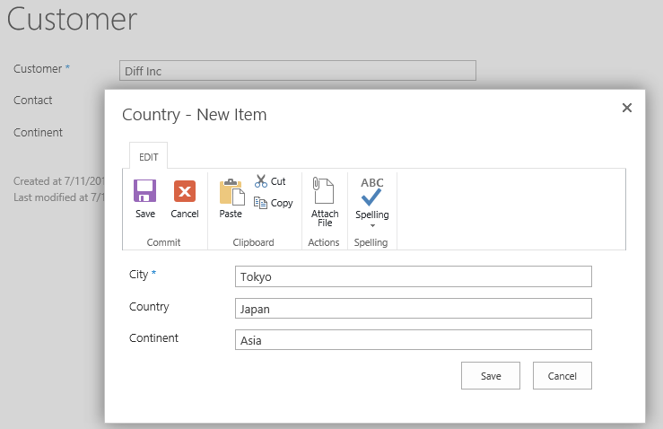Click the Copy label in Clipboard group
The image size is (663, 429).
282,203
